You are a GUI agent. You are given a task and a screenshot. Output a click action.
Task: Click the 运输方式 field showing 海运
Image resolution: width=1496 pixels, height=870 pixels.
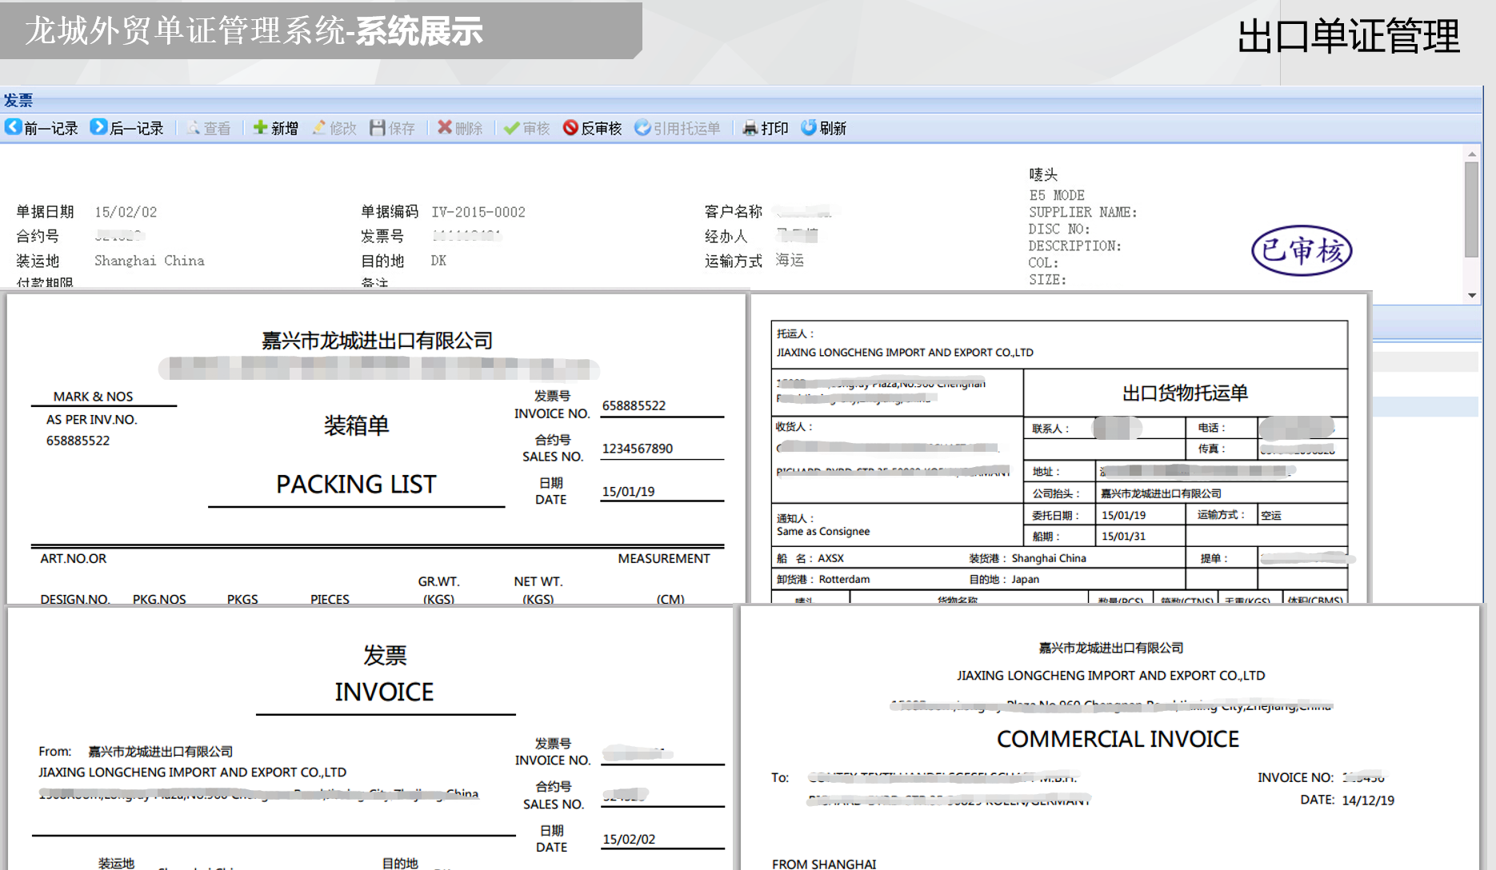click(790, 261)
